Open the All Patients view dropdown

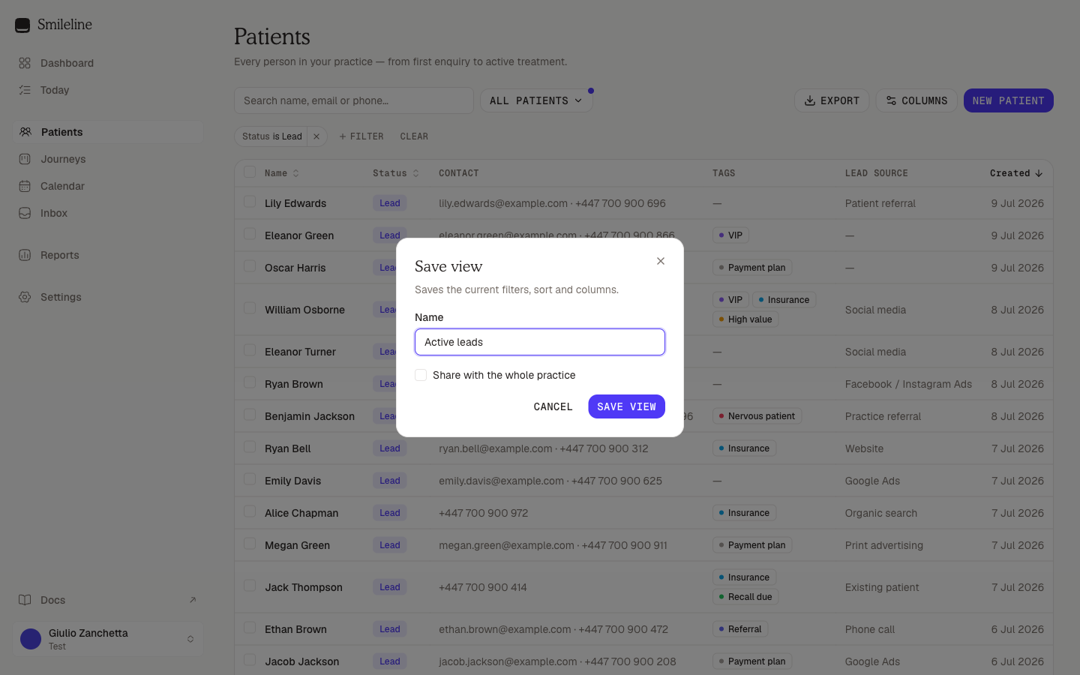click(x=536, y=100)
